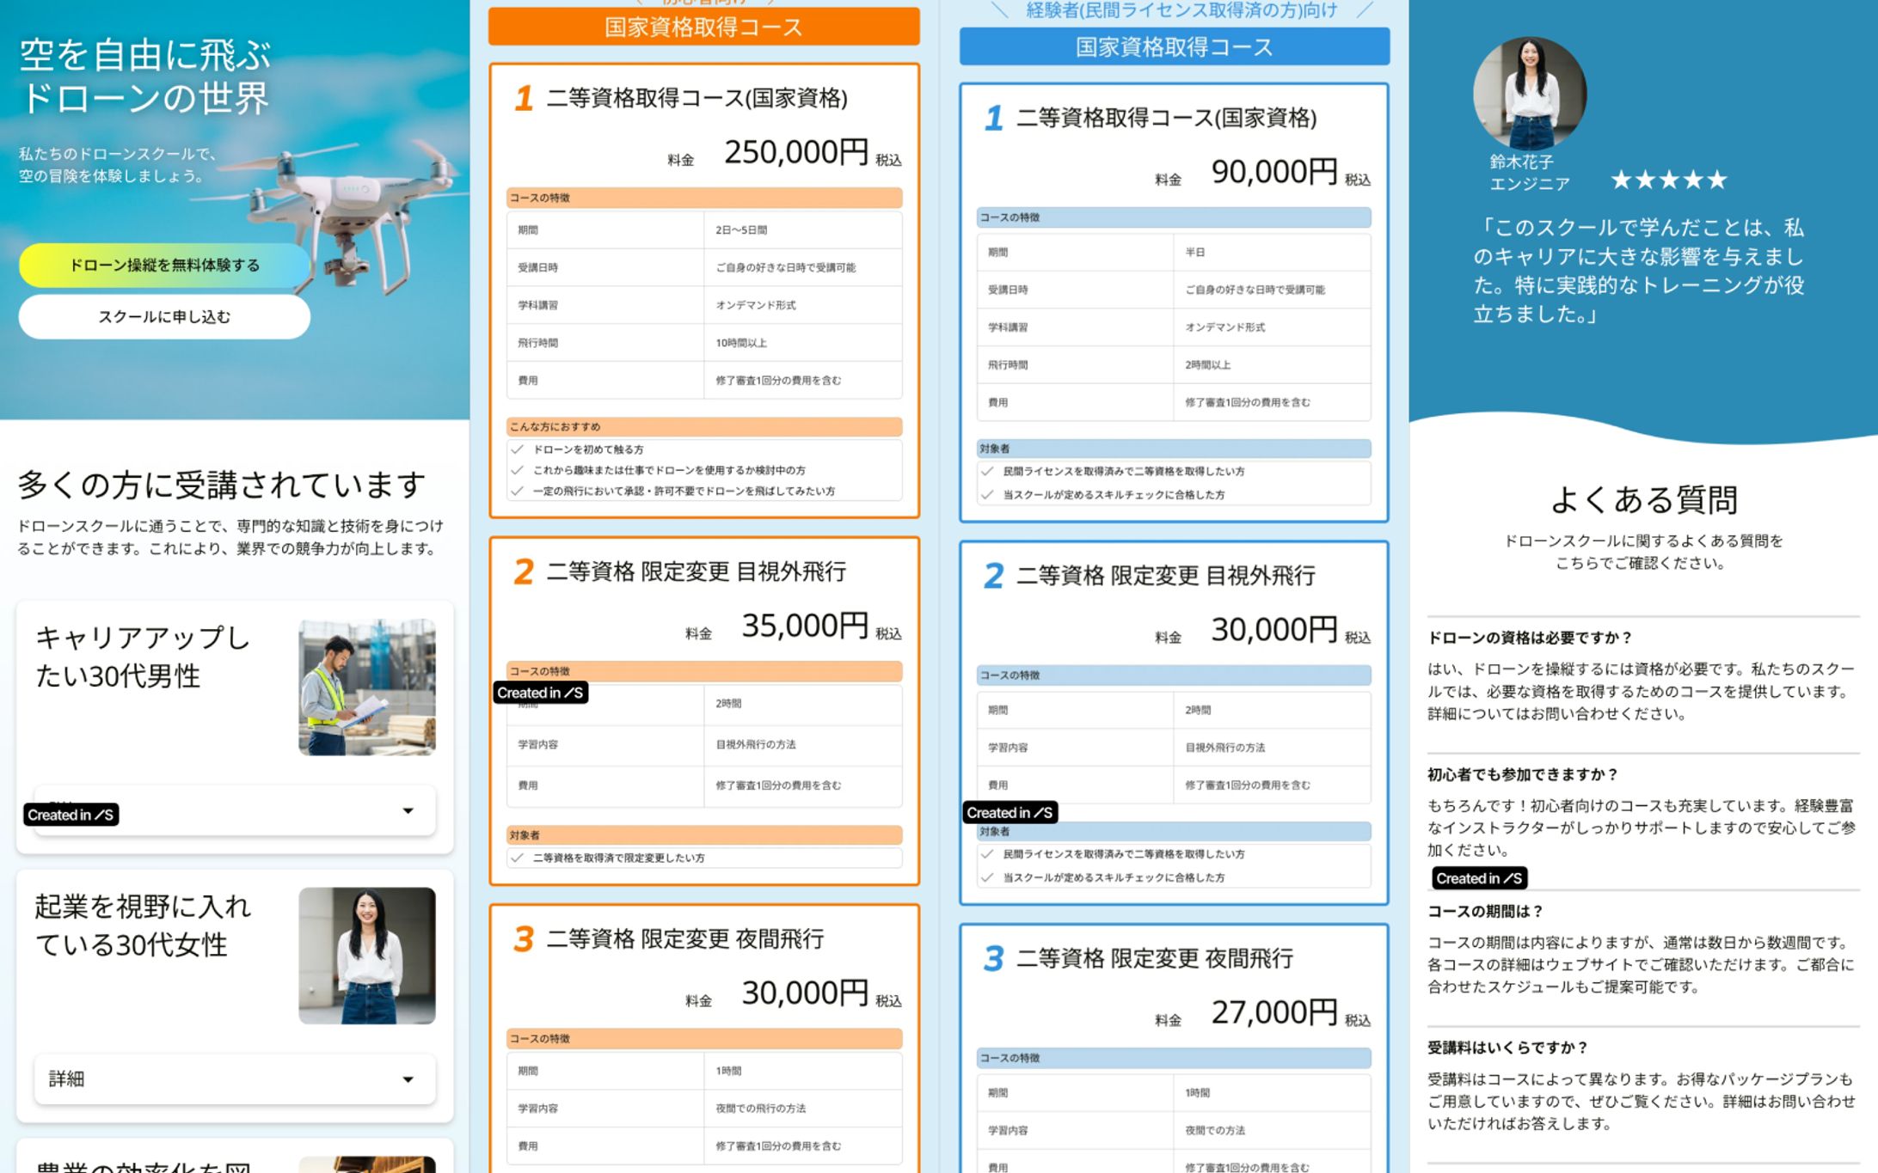Select the testimonial quote このスクールで学んだことは
Screen dimensions: 1878x1173
(x=1639, y=271)
